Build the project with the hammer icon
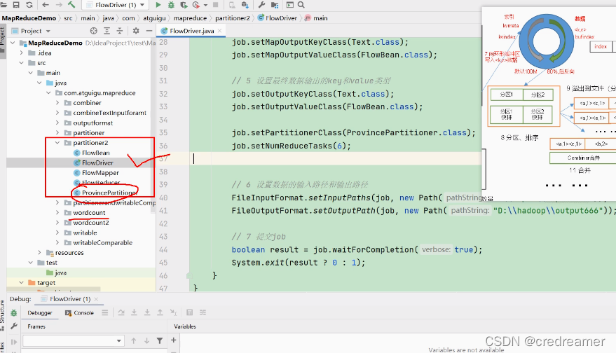 coord(71,5)
